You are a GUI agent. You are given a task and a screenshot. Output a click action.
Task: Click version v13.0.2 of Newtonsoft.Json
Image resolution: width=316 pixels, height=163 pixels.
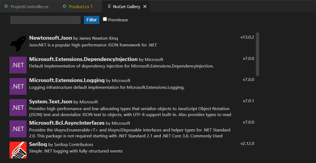(247, 37)
